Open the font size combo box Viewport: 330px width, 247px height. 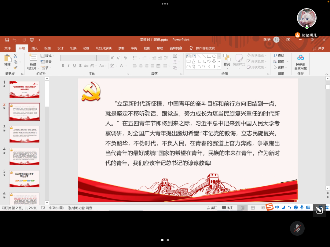pos(103,58)
